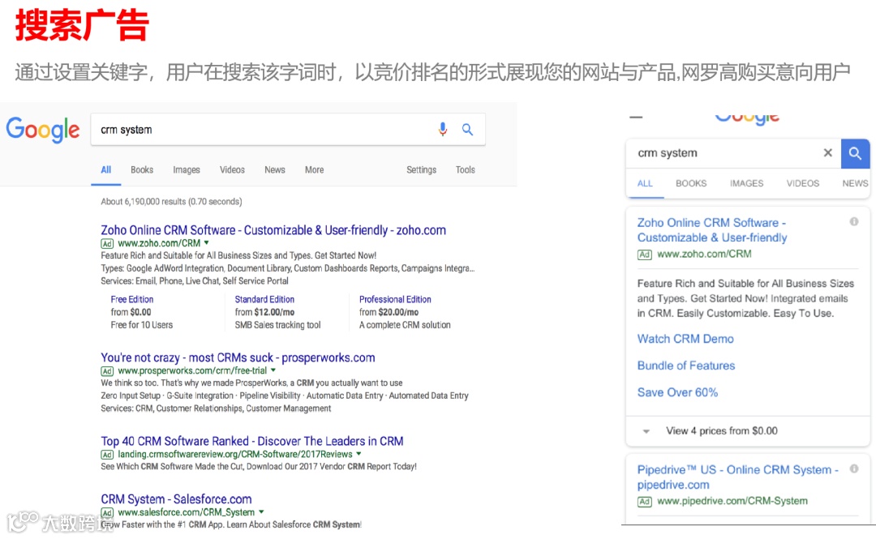The height and width of the screenshot is (539, 876).
Task: Click mobile www.zoho.com/CRM URL text
Action: coord(704,255)
